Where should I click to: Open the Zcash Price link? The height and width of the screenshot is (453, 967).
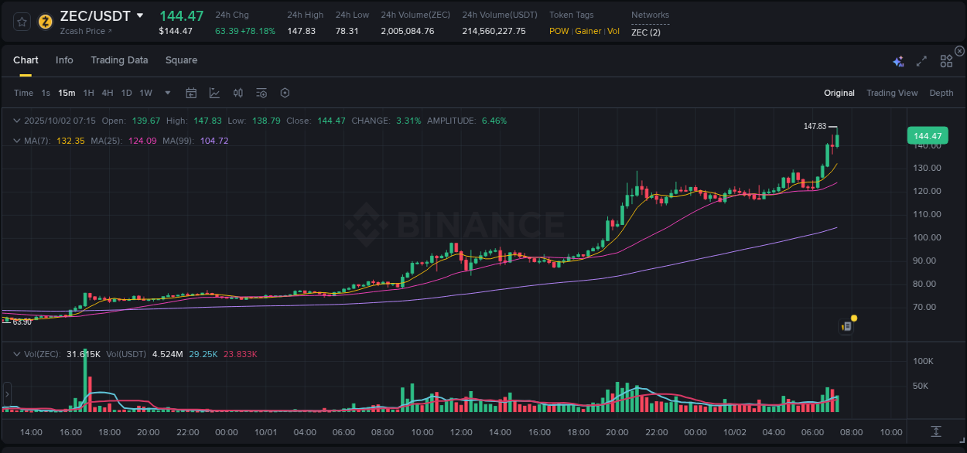[x=82, y=31]
